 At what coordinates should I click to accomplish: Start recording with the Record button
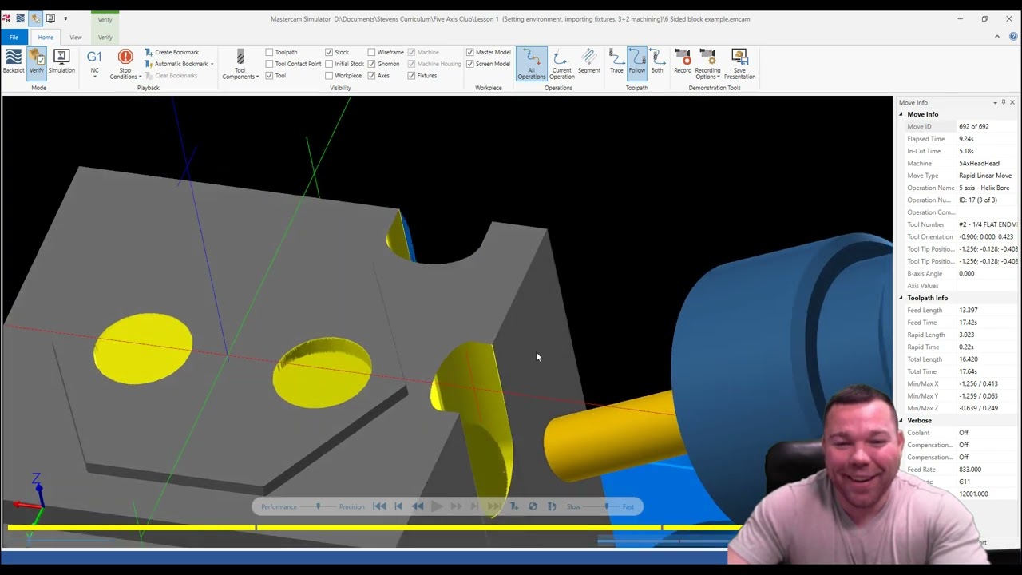click(683, 62)
